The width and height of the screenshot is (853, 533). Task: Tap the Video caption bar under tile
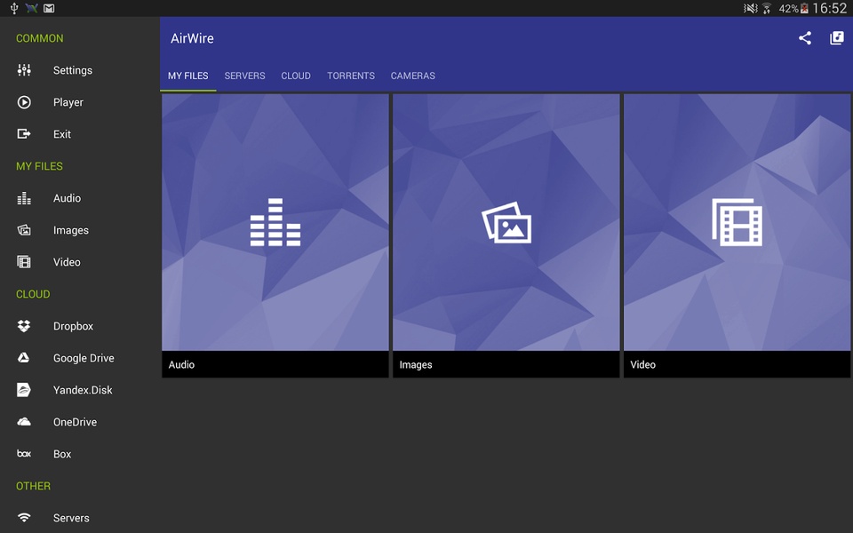point(737,364)
